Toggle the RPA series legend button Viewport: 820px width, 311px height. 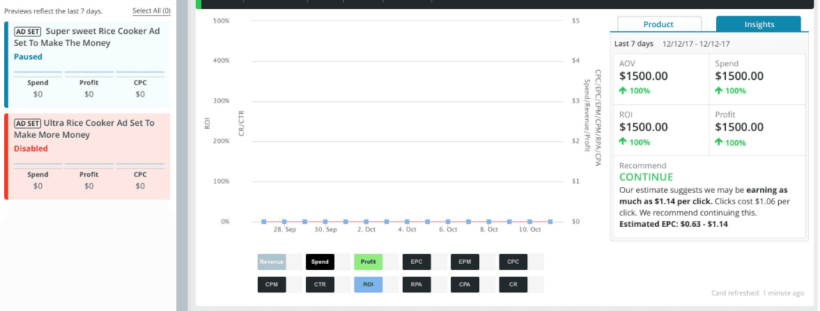tap(417, 285)
